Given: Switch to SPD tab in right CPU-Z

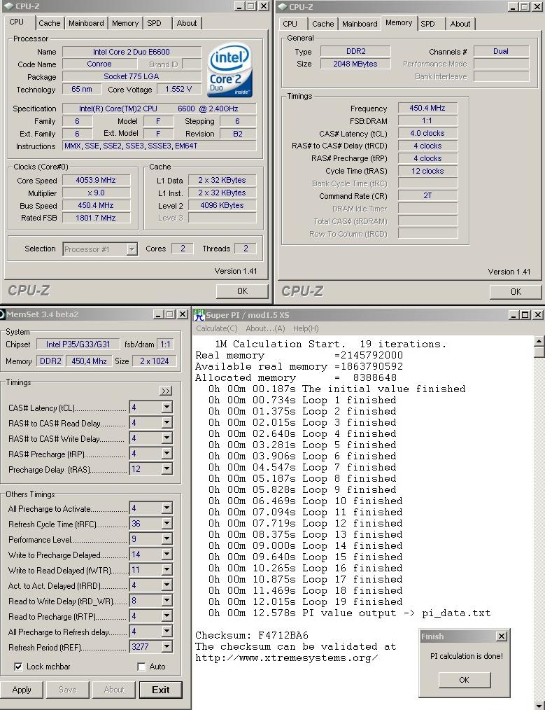Looking at the screenshot, I should [427, 24].
